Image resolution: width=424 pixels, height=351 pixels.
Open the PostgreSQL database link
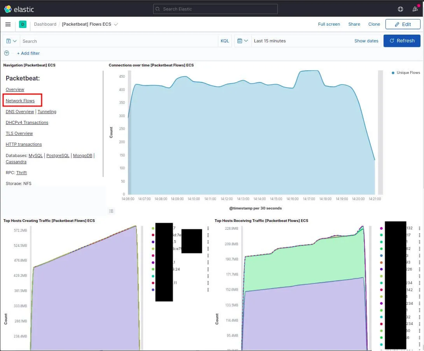pyautogui.click(x=58, y=155)
